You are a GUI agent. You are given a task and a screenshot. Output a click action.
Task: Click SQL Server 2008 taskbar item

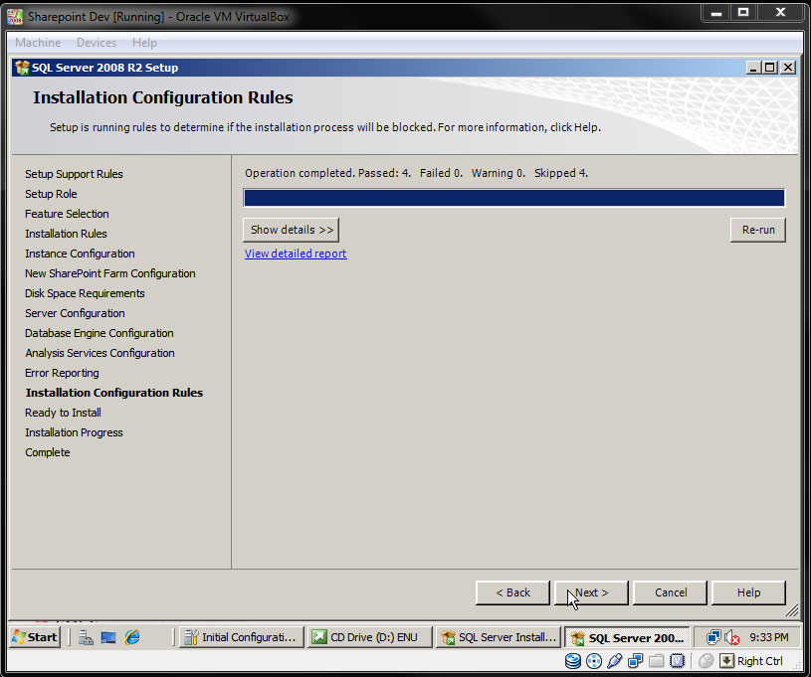click(x=627, y=637)
